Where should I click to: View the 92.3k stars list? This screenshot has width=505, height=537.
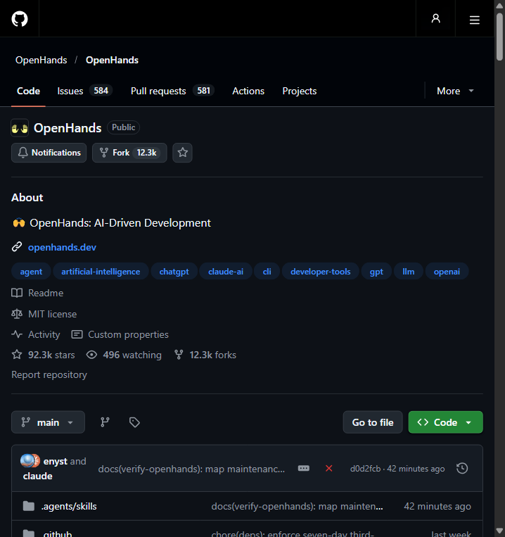(43, 355)
